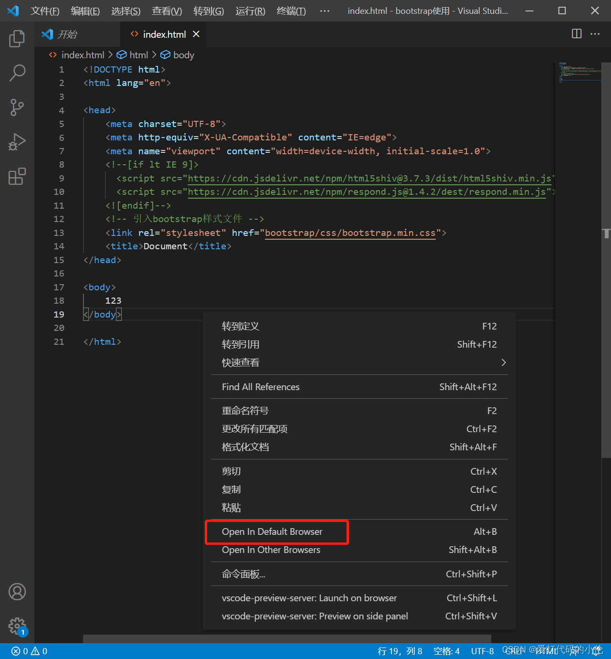The width and height of the screenshot is (611, 659).
Task: Open the 终端 menu
Action: (291, 11)
